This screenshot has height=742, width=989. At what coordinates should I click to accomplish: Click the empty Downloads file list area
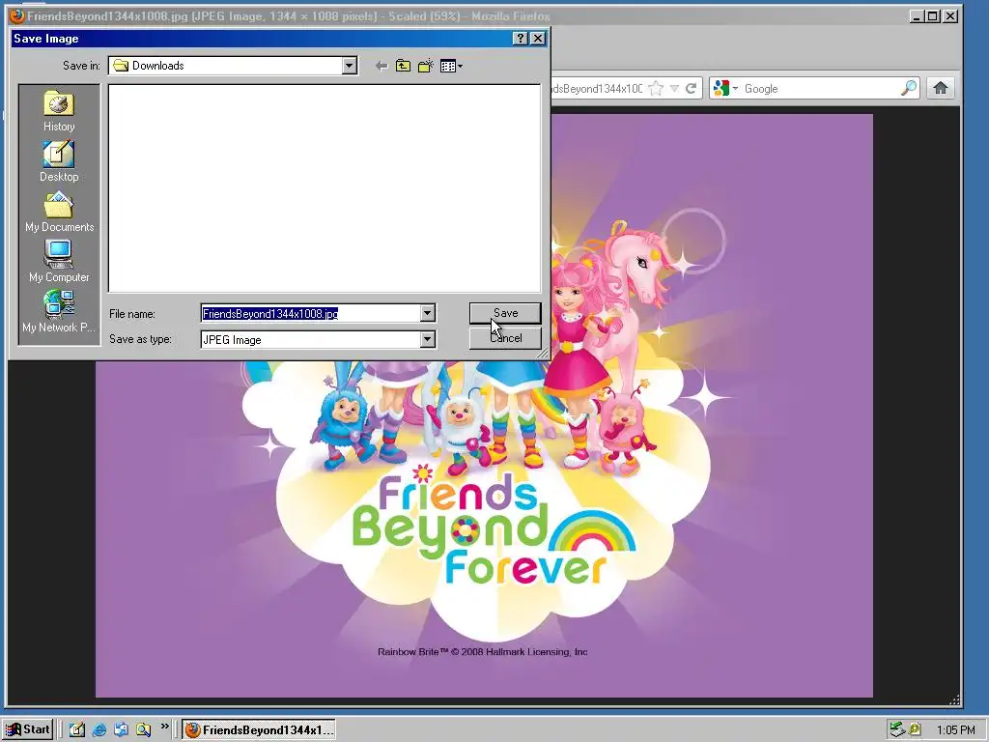click(x=325, y=188)
